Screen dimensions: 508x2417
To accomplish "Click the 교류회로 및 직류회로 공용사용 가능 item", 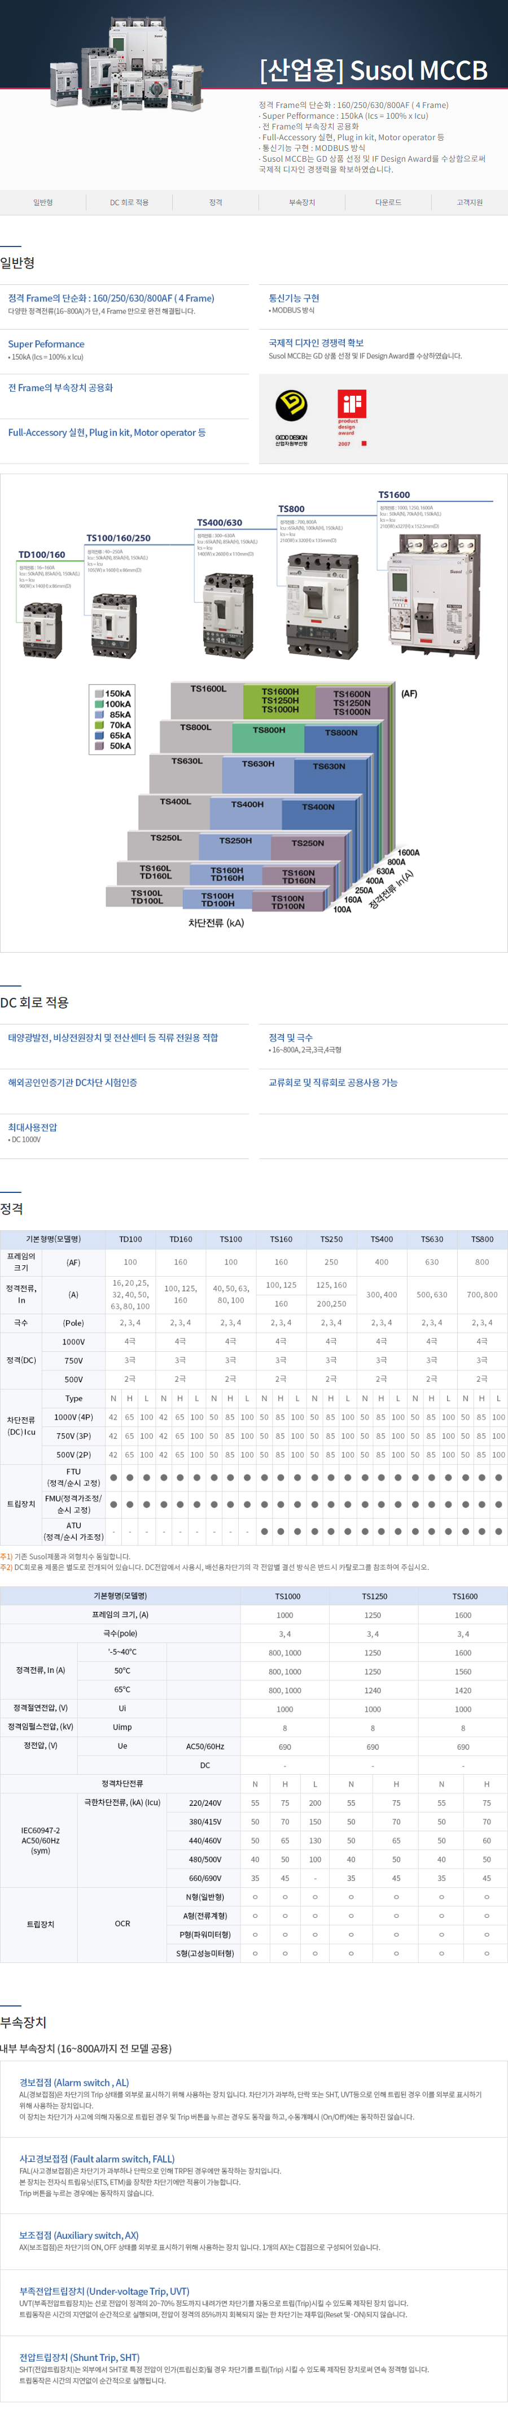I will click(332, 1083).
